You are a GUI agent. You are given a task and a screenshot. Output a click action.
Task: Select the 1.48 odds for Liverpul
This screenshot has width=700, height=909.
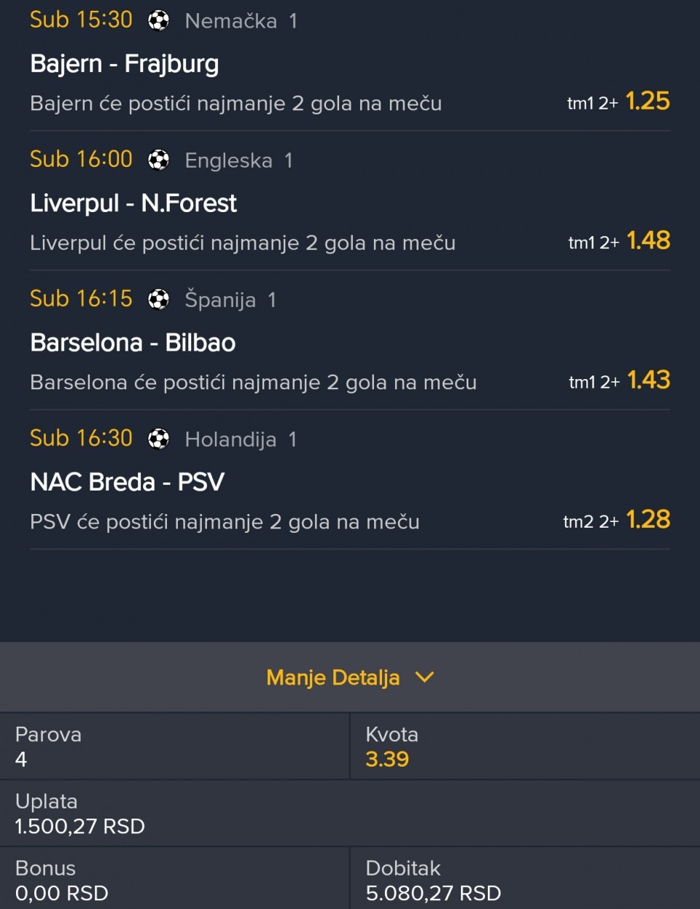[648, 241]
